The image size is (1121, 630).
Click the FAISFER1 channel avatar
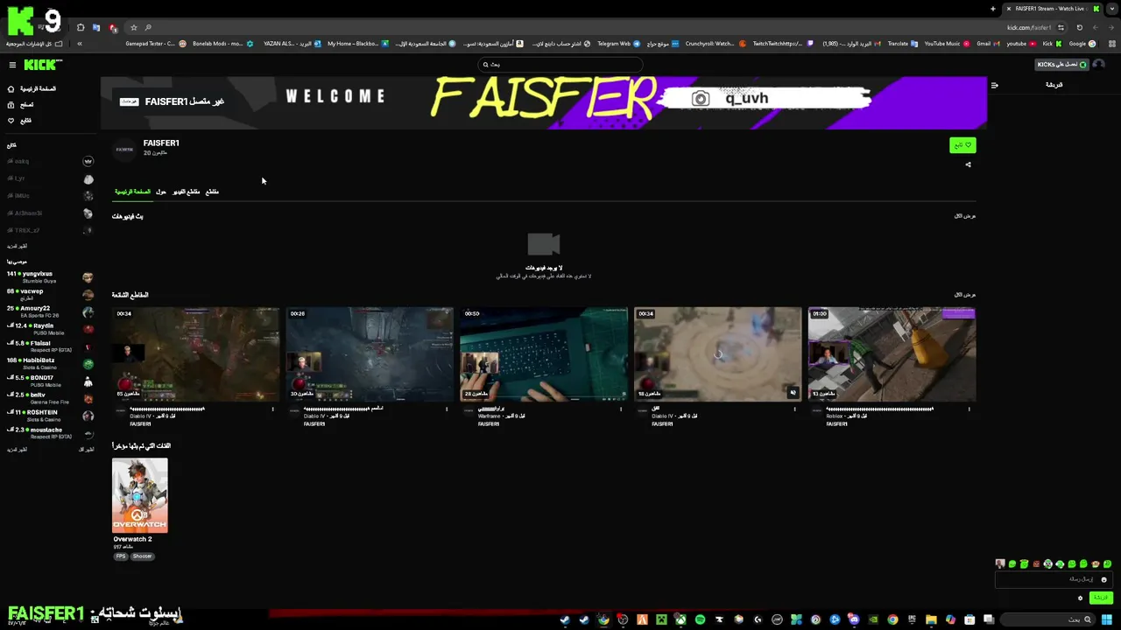(x=125, y=150)
